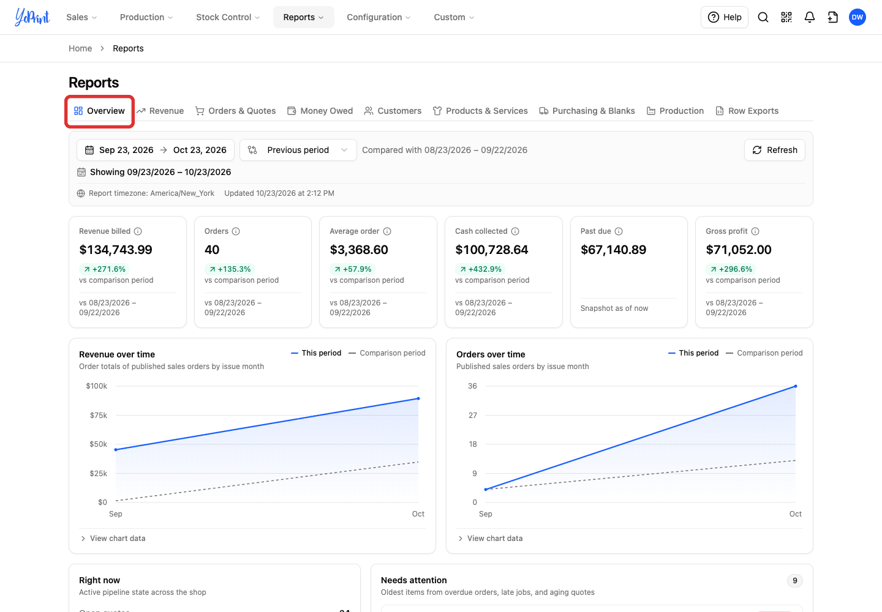Click the compare icon in period selector
This screenshot has height=612, width=882.
point(252,150)
